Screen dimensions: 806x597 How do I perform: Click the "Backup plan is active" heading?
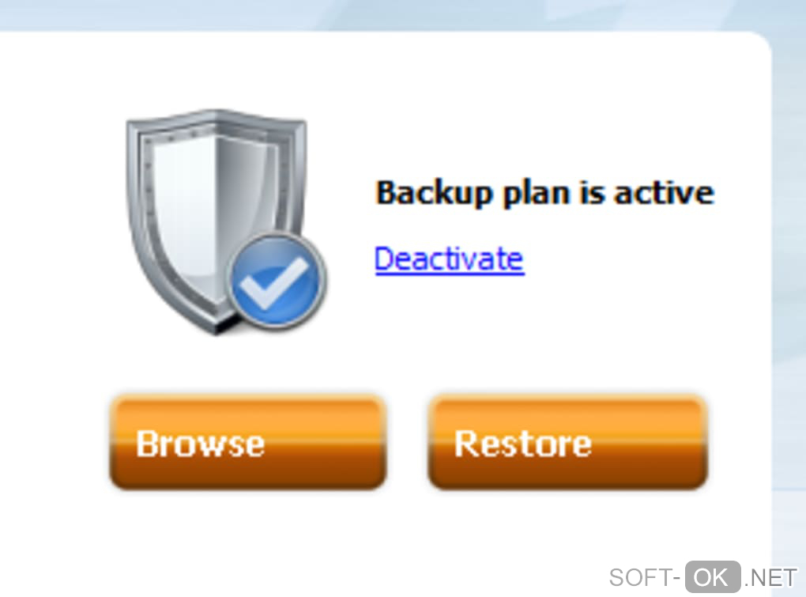tap(545, 194)
